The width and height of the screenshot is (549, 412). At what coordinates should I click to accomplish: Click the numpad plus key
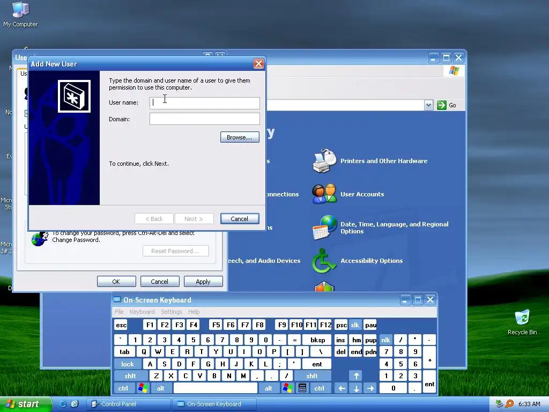[429, 358]
